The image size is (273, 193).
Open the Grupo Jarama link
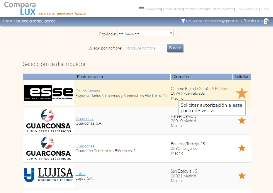coord(88,91)
